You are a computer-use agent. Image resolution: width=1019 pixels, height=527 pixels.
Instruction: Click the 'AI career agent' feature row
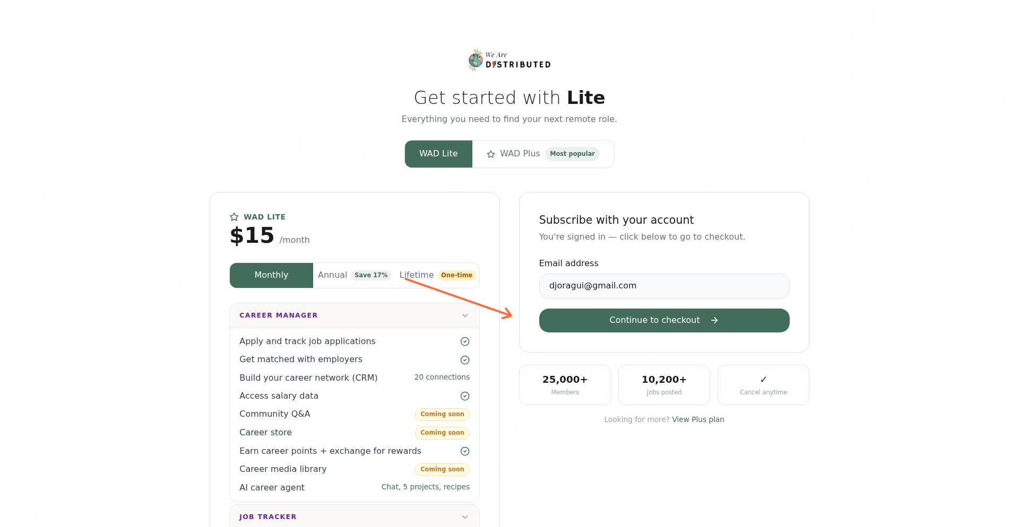(355, 487)
